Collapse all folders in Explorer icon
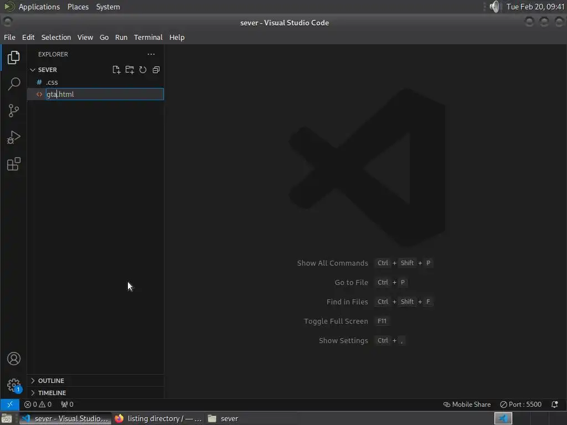The image size is (567, 425). (156, 70)
